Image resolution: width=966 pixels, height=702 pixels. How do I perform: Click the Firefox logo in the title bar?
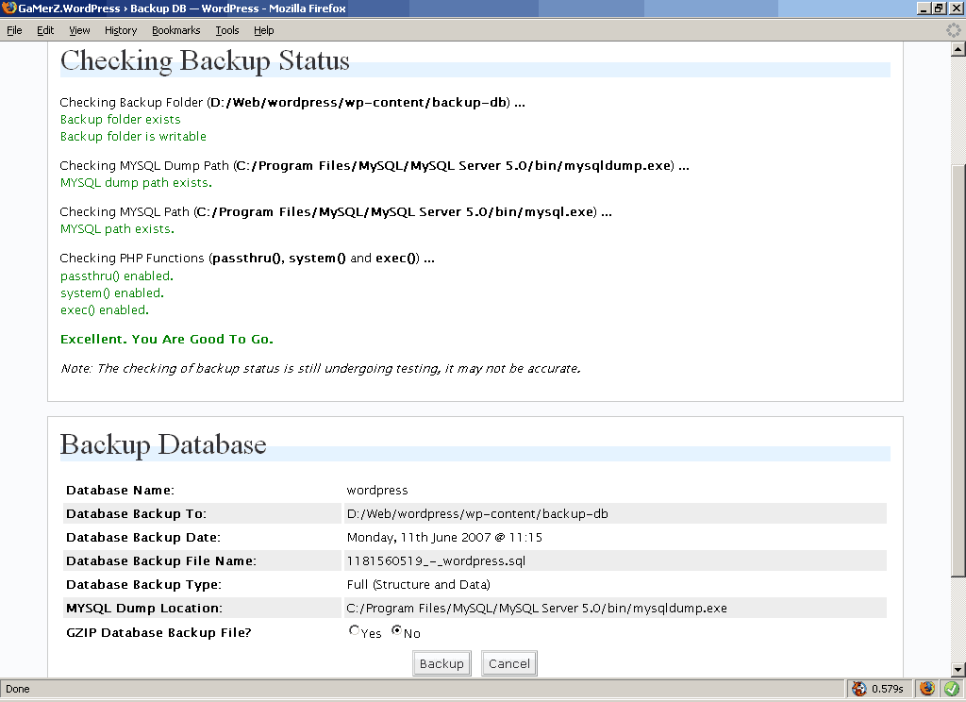(8, 8)
